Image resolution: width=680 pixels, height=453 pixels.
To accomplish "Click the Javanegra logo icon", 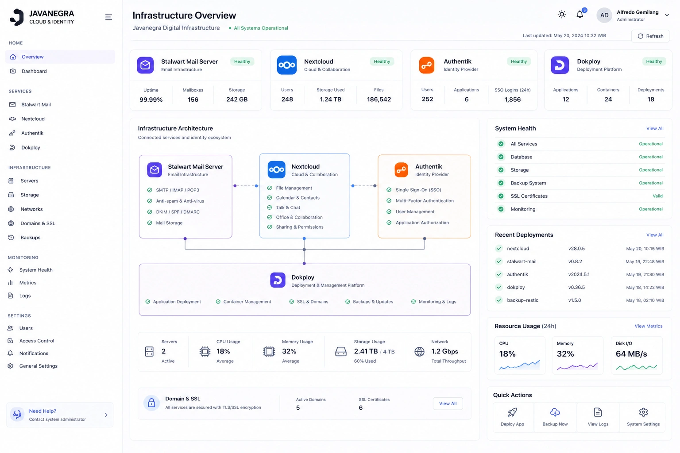I will 17,17.
